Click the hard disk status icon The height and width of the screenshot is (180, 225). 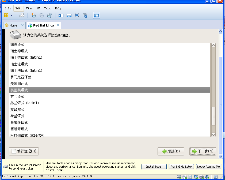(179, 176)
